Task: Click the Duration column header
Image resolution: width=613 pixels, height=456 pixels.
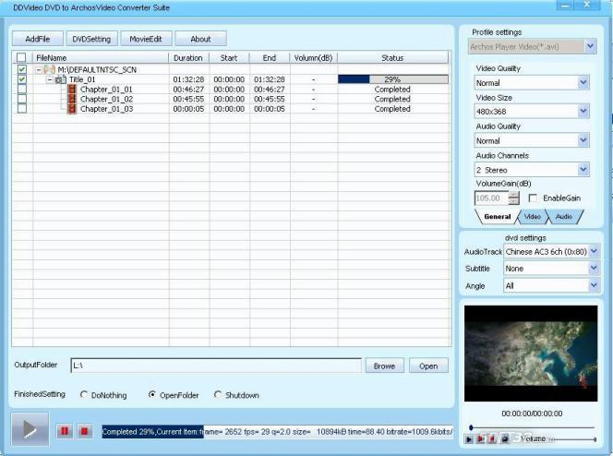Action: point(189,58)
